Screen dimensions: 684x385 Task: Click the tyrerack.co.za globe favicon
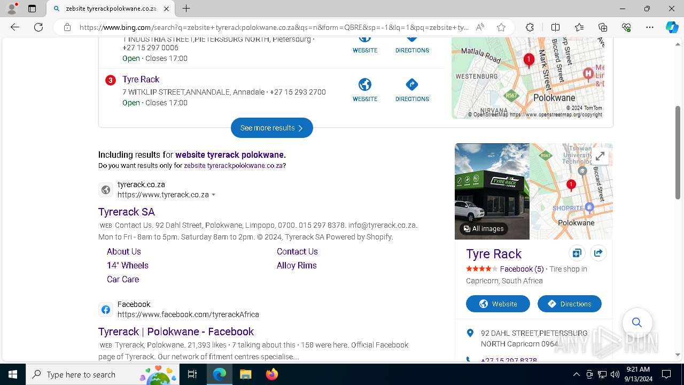click(106, 190)
